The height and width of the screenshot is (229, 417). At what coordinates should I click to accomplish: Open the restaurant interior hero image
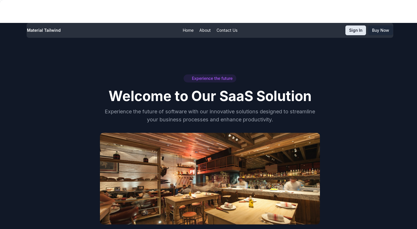pyautogui.click(x=210, y=179)
